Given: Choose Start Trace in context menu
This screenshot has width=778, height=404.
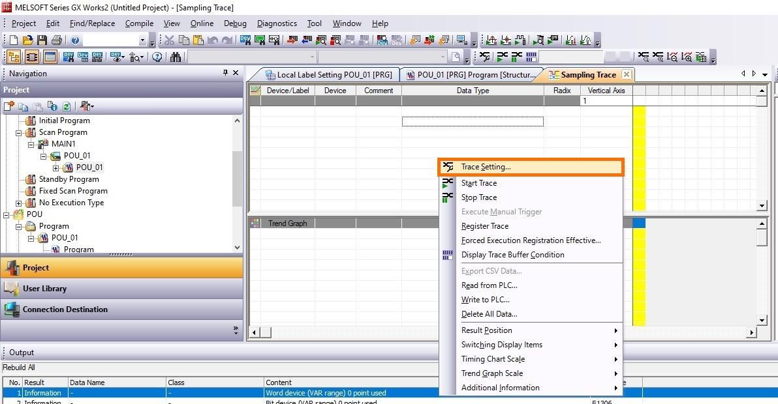Looking at the screenshot, I should 531,182.
